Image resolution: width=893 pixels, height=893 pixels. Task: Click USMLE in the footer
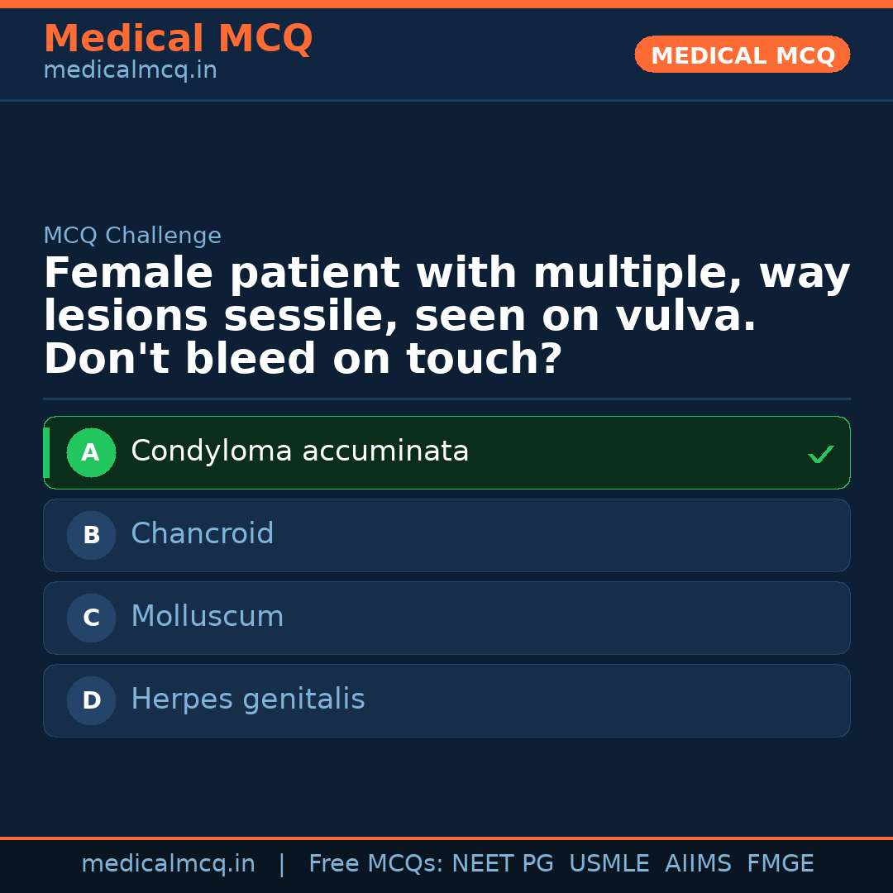pos(609,864)
